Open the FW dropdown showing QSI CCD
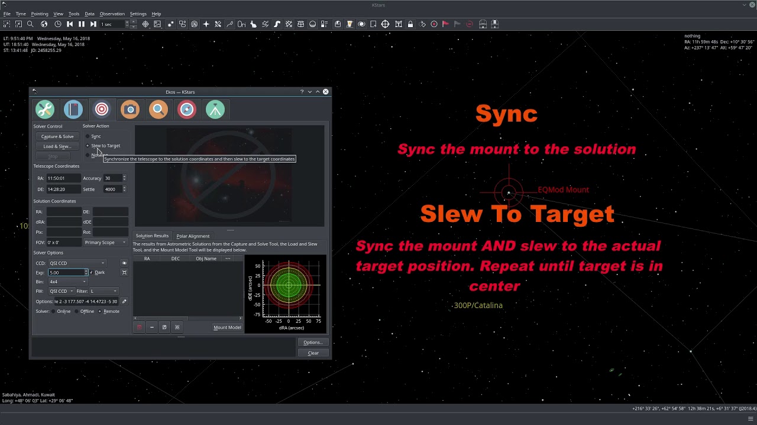This screenshot has height=425, width=757. tap(62, 291)
